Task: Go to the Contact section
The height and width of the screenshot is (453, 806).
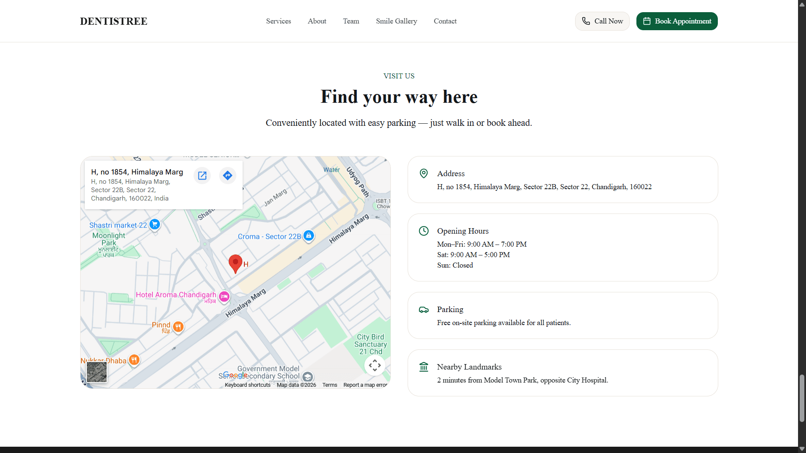Action: [445, 21]
